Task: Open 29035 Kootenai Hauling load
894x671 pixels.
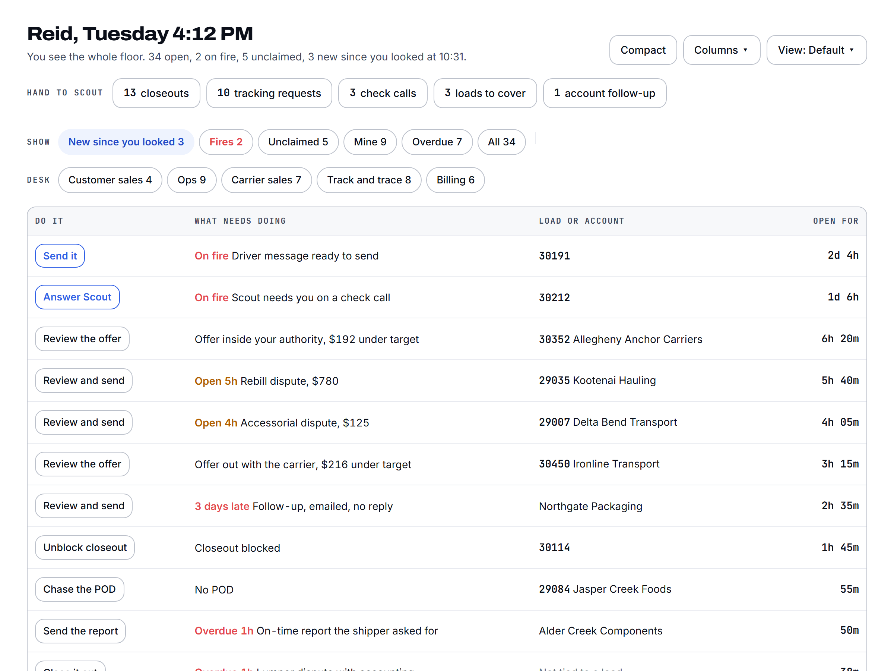Action: click(x=597, y=381)
